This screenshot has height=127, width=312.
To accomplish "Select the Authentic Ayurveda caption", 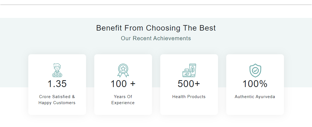I will (255, 97).
